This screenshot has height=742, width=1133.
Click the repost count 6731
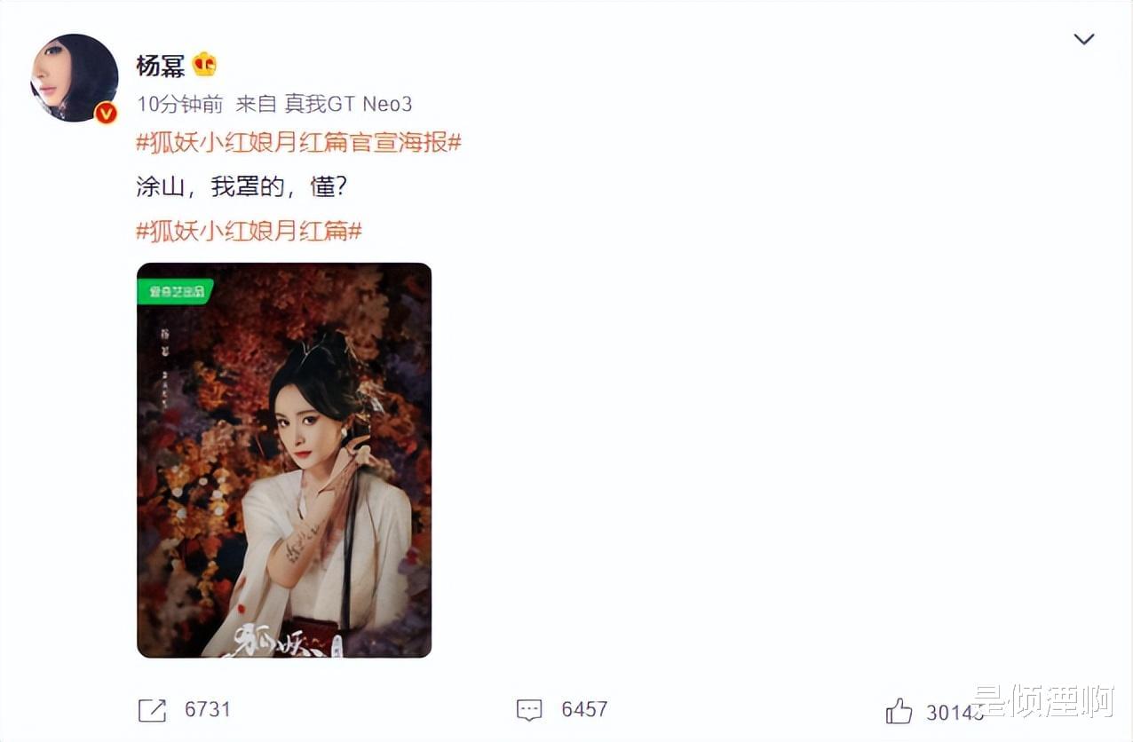point(208,710)
